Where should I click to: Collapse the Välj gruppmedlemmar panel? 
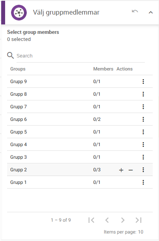[151, 13]
